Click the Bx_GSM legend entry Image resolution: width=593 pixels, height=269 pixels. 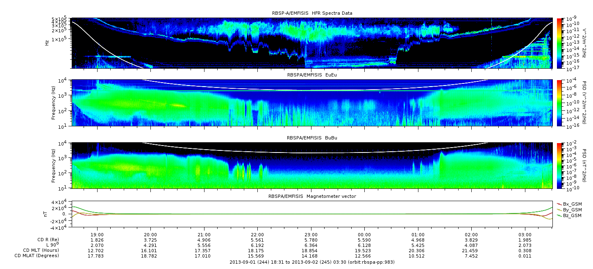pyautogui.click(x=572, y=204)
